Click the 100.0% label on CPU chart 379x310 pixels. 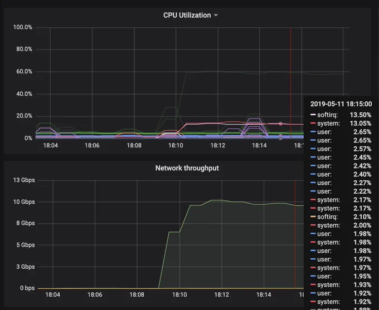coord(22,27)
